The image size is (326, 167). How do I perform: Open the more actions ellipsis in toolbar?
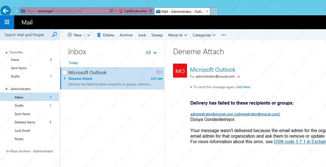coord(223,35)
